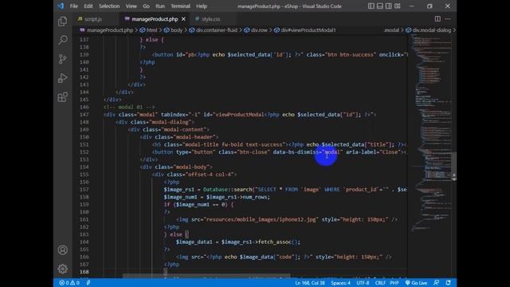
Task: Open the Selection menu
Action: pos(109,6)
